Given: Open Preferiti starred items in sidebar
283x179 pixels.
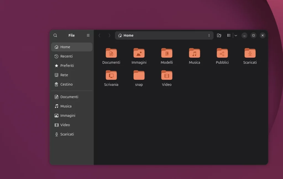Looking at the screenshot, I should coord(67,66).
